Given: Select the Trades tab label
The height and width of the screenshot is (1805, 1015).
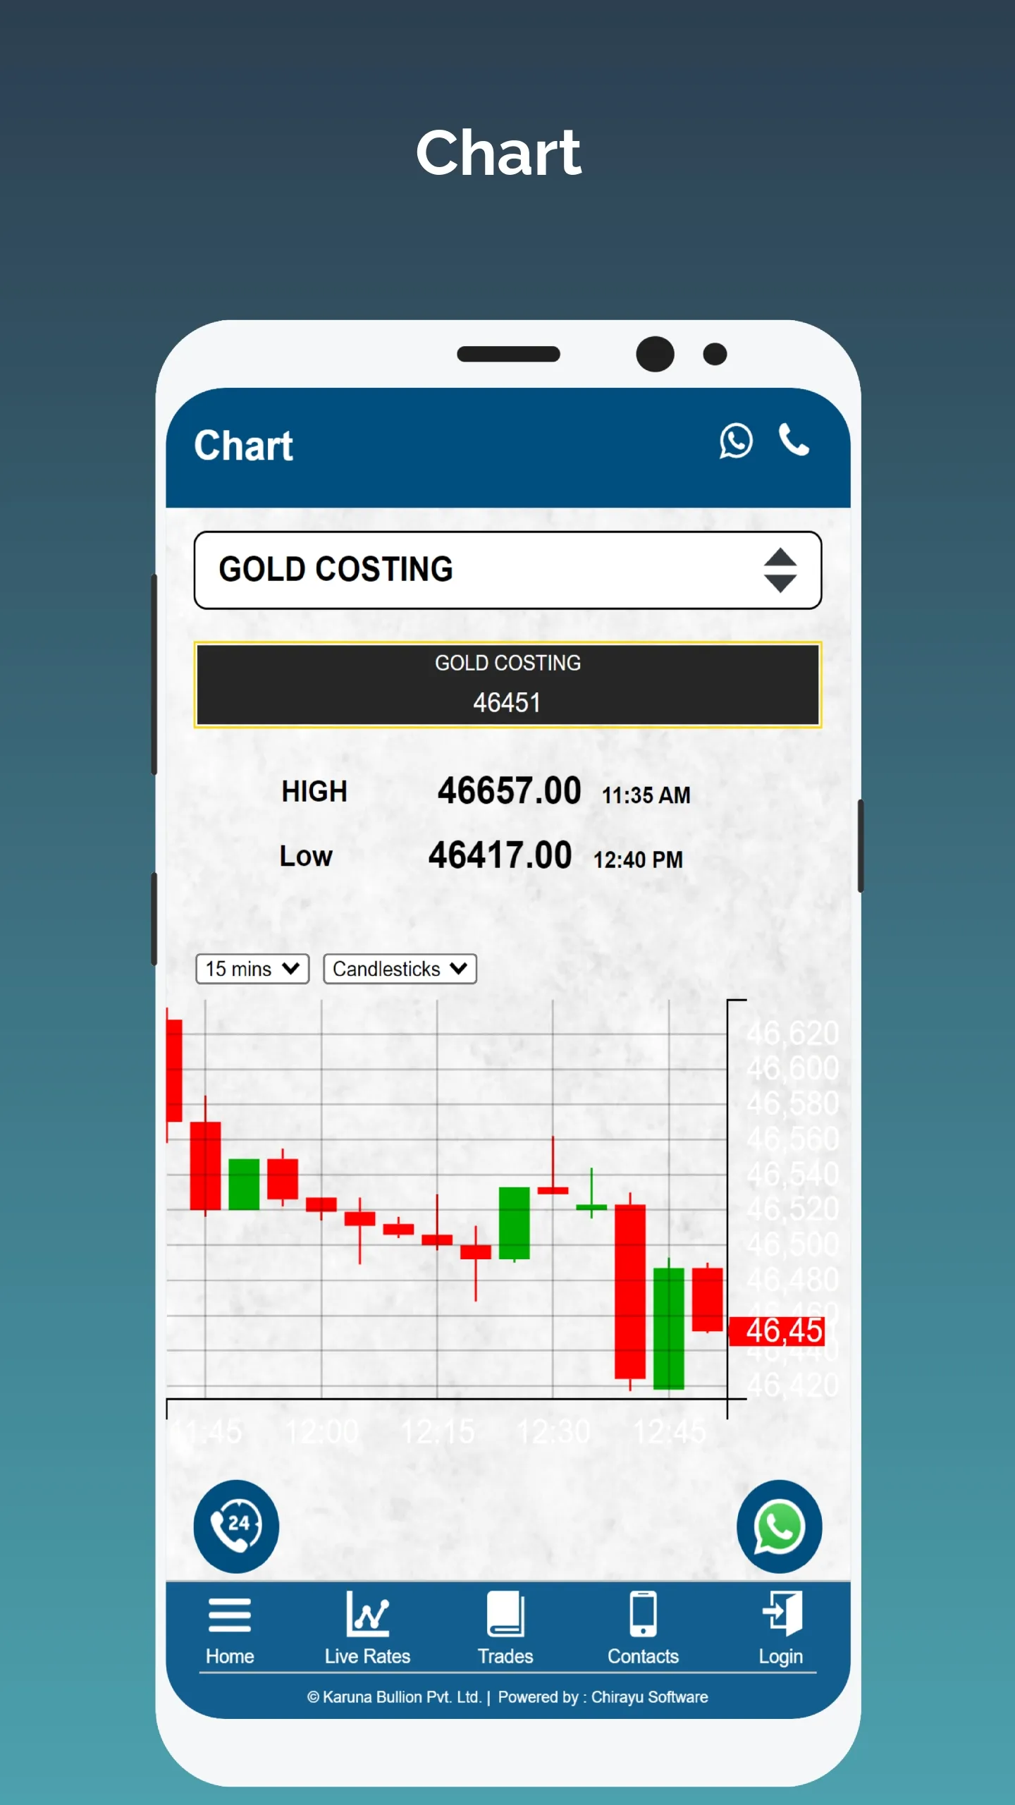Looking at the screenshot, I should [505, 1656].
